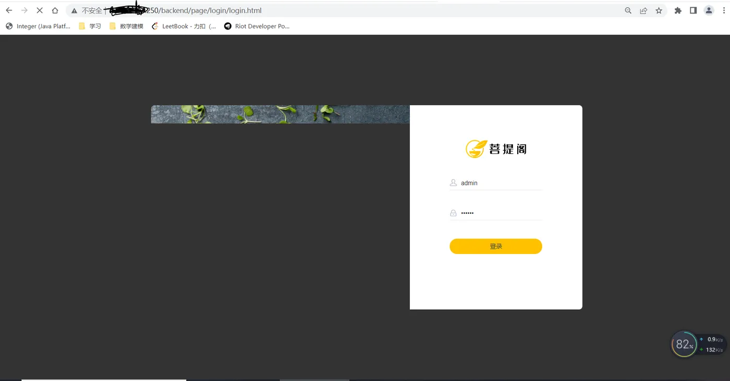
Task: Open the Integer (Java Platf... bookmark
Action: pyautogui.click(x=38, y=26)
